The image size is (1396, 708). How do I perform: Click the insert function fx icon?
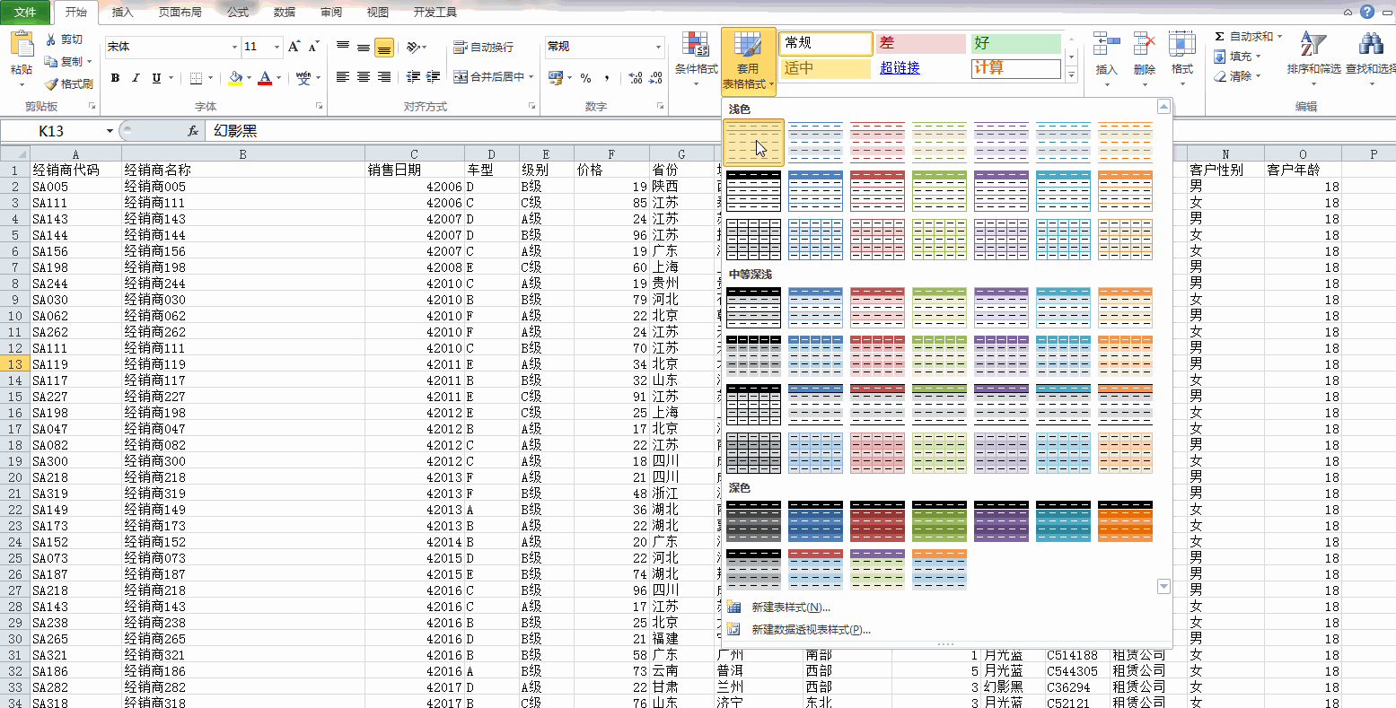click(193, 131)
